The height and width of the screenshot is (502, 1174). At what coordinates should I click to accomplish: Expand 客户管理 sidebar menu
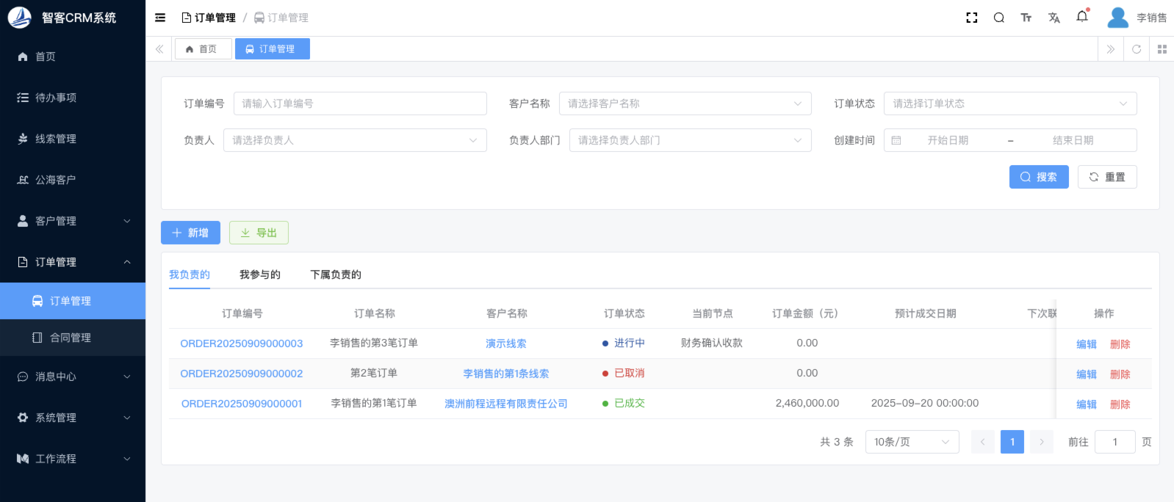click(73, 221)
